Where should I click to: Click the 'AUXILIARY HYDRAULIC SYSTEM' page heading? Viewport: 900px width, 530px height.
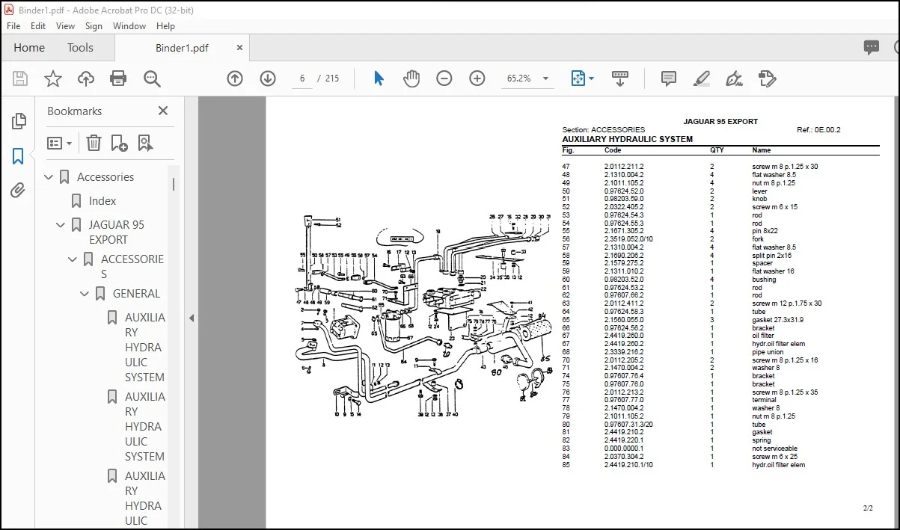coord(627,139)
